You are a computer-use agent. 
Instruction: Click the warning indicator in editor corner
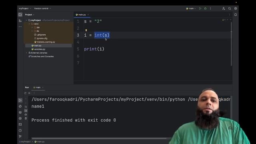coord(224,20)
